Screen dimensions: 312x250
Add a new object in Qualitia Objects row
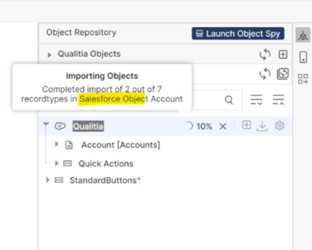(x=283, y=54)
